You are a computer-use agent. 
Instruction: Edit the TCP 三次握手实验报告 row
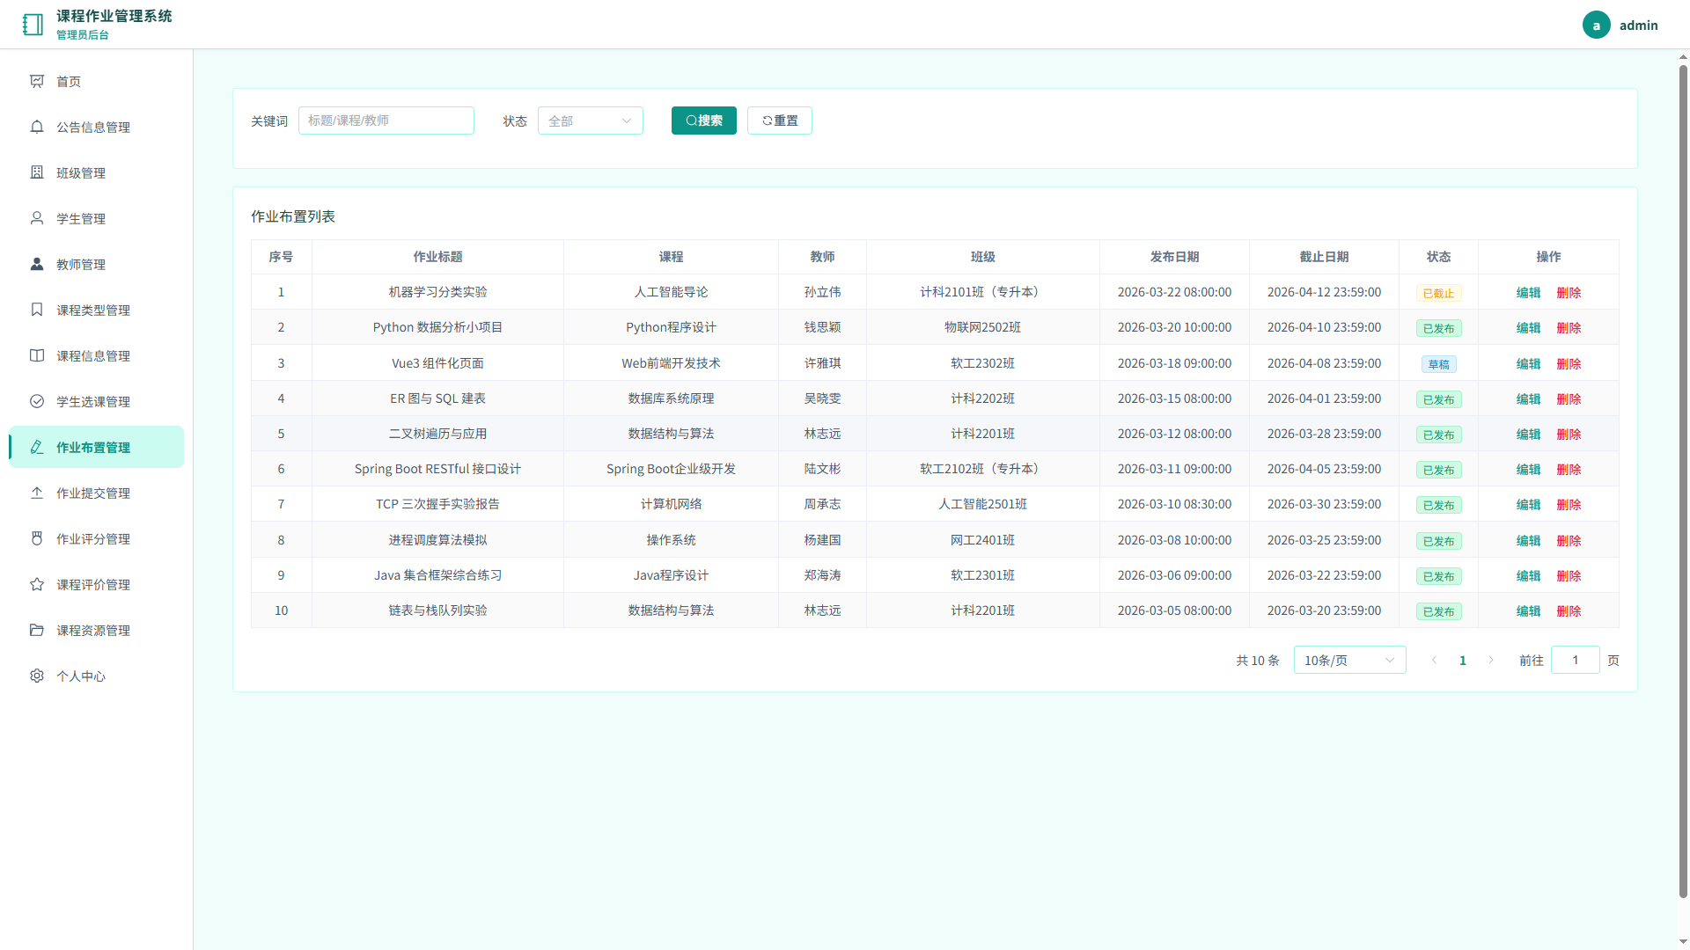[1528, 504]
